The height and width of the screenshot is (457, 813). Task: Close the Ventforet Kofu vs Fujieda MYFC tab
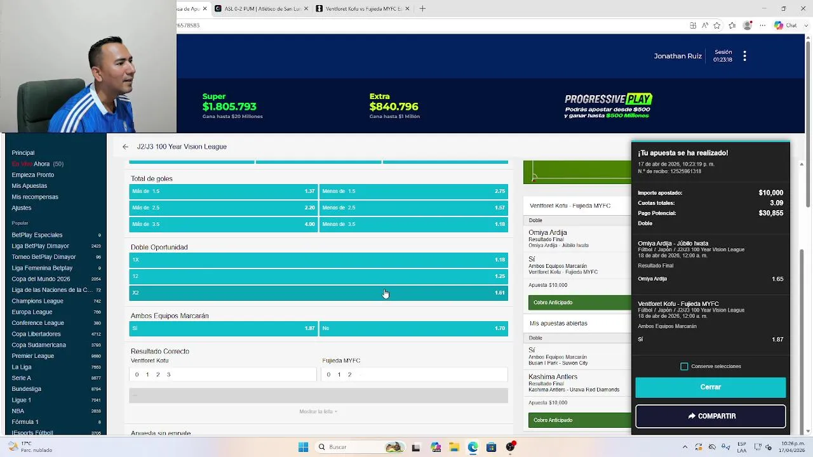(x=407, y=8)
